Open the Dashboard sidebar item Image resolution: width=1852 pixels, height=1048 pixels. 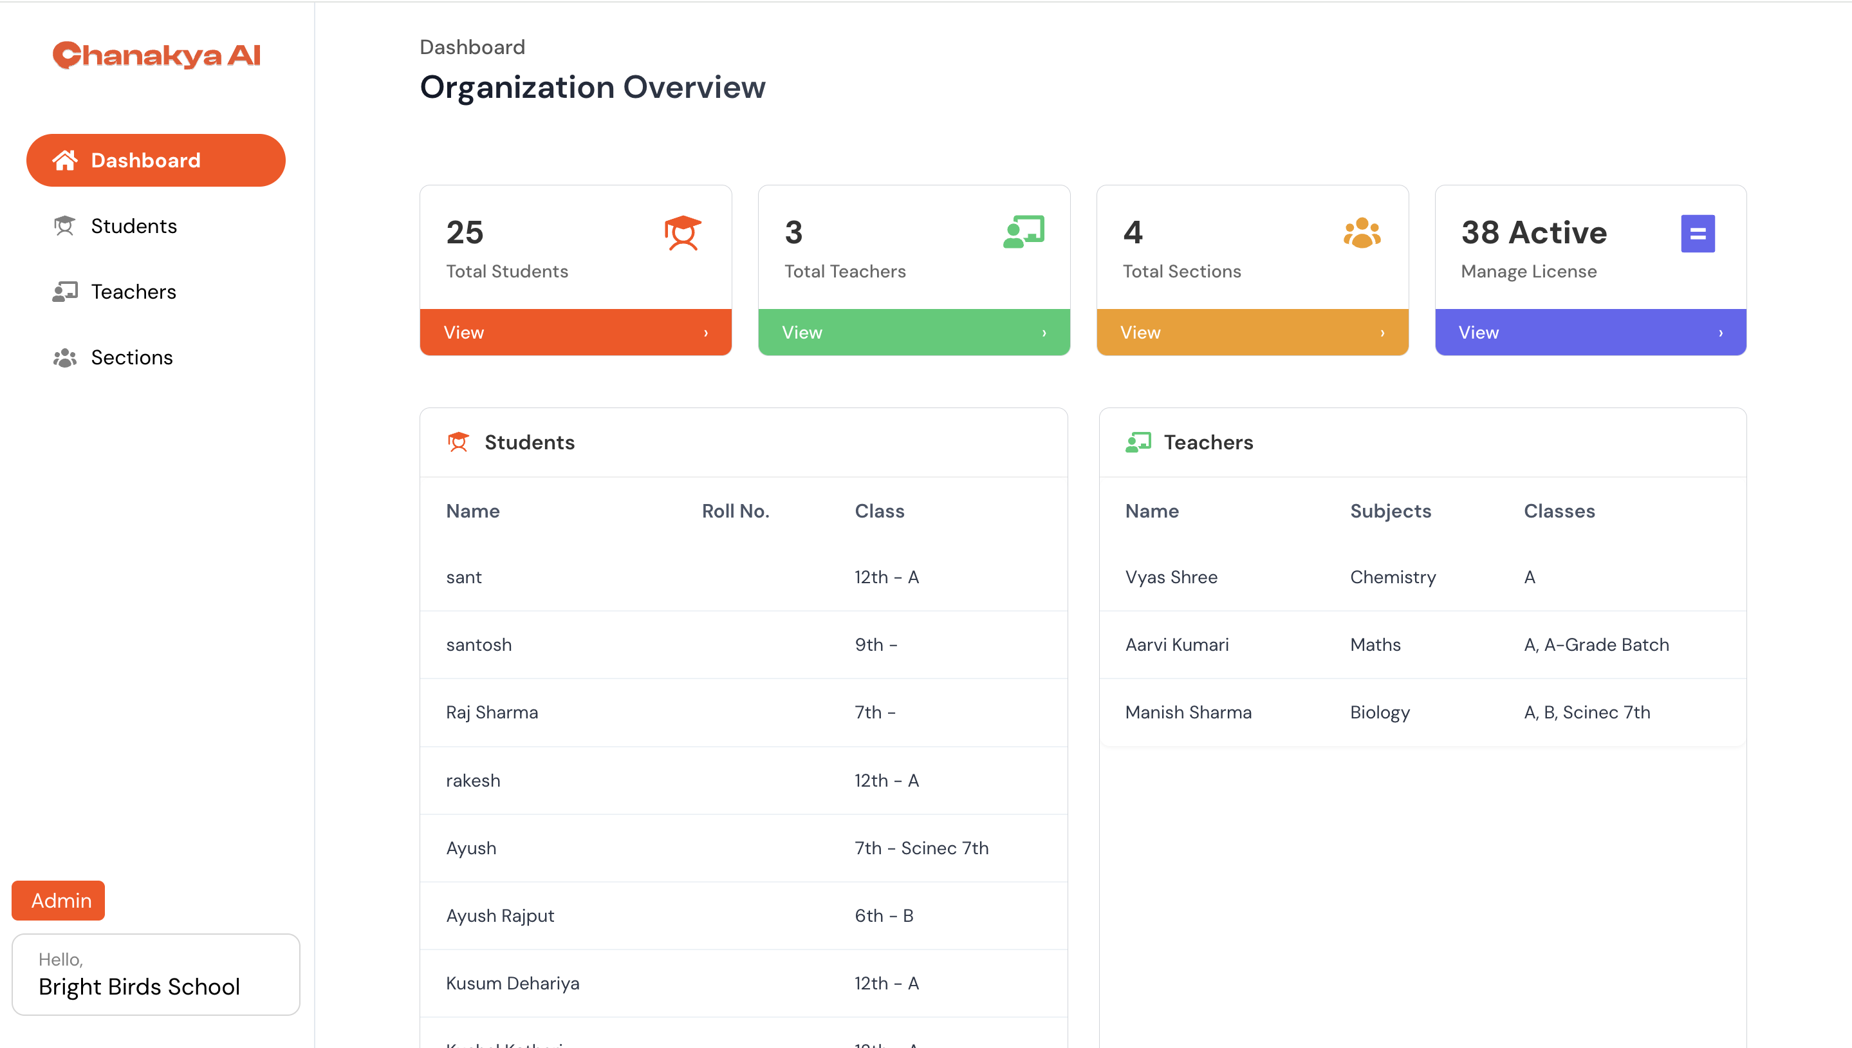point(156,160)
